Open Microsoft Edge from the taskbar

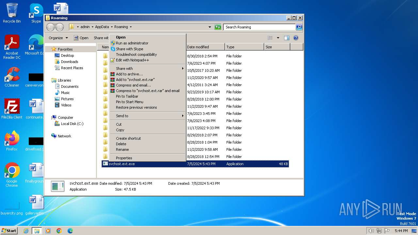click(x=70, y=231)
